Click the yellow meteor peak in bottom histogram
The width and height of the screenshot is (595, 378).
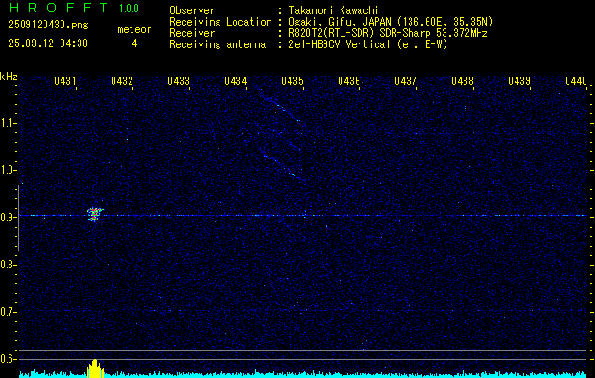(x=96, y=367)
